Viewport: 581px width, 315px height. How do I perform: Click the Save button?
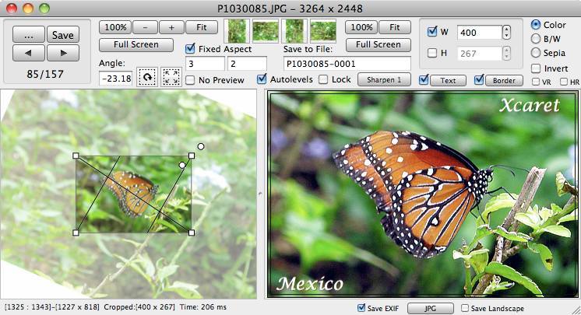tap(63, 35)
